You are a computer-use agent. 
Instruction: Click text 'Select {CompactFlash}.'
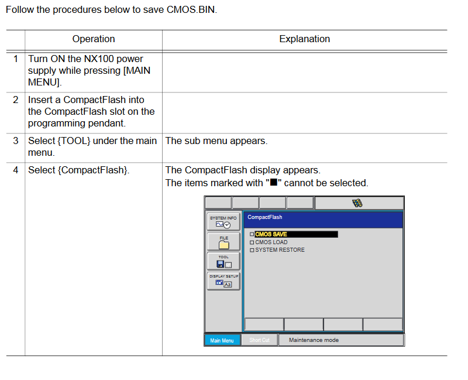coord(78,170)
